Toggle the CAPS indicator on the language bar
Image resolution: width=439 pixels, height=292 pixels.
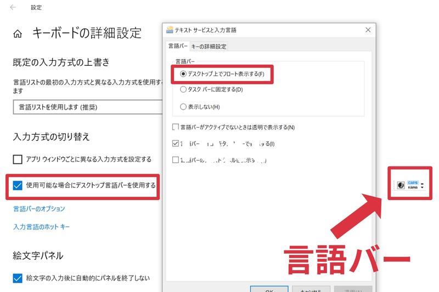413,182
